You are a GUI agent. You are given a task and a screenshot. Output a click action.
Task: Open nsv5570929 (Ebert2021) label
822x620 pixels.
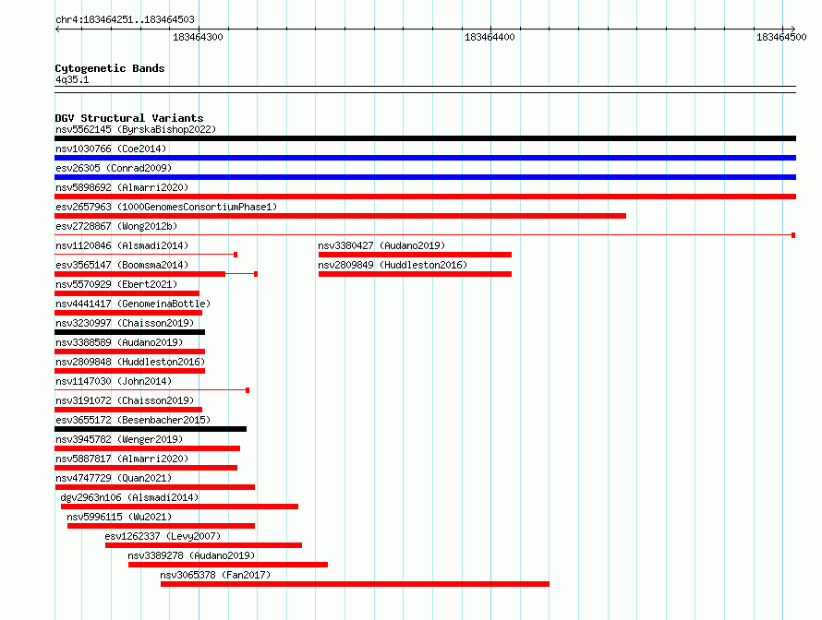[x=116, y=284]
